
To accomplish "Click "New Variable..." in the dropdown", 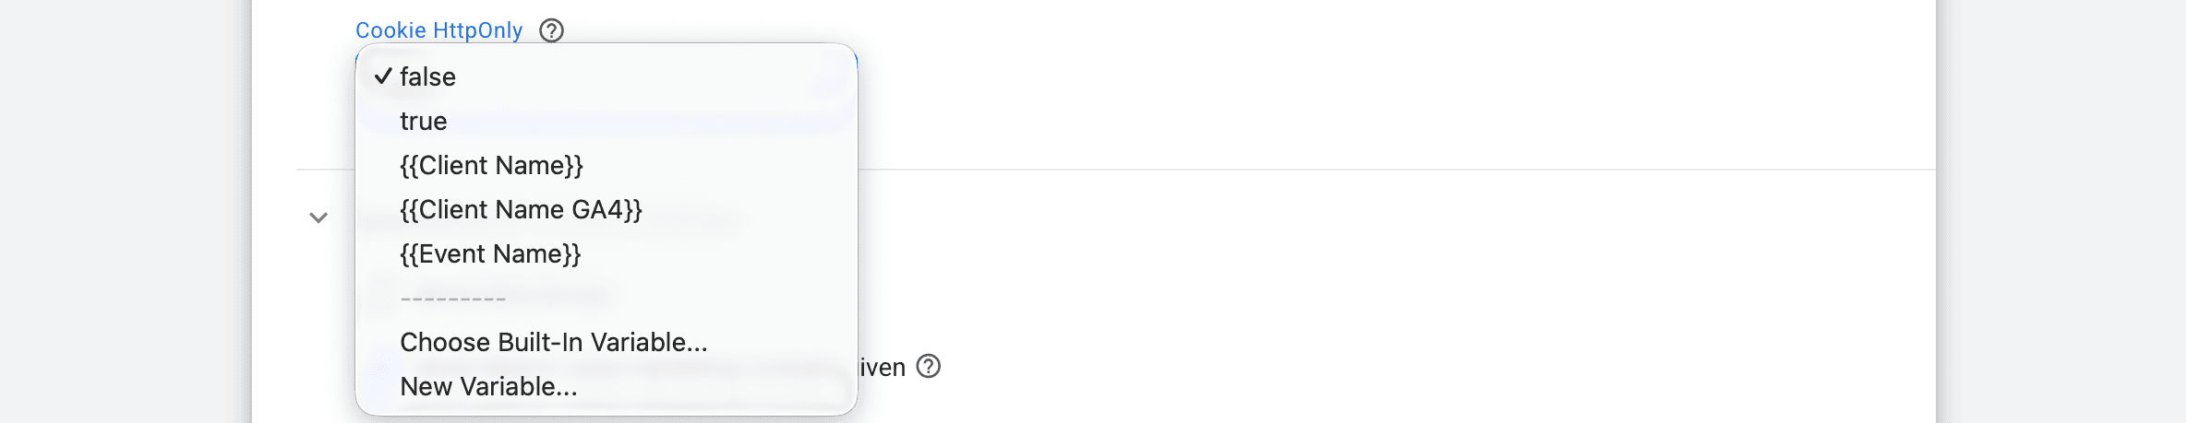I will pyautogui.click(x=488, y=386).
